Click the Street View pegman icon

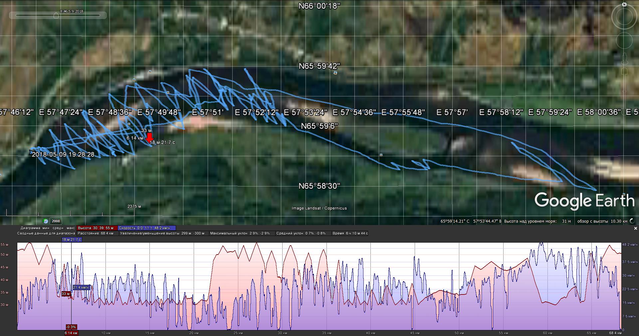[x=624, y=58]
